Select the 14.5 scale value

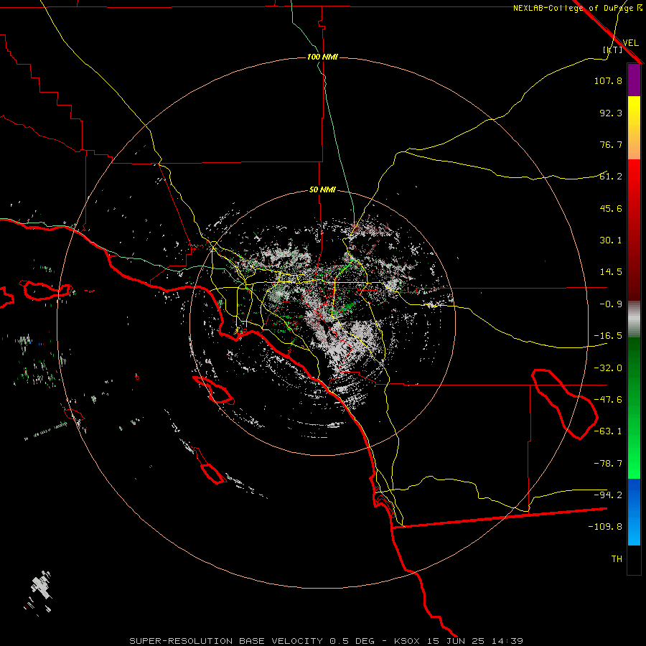click(611, 272)
